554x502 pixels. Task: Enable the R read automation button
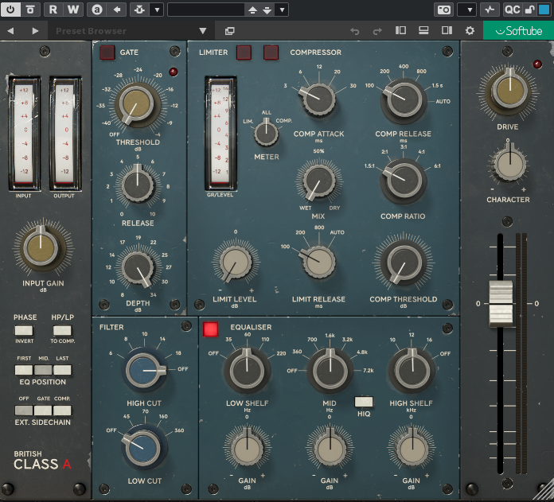[x=53, y=10]
